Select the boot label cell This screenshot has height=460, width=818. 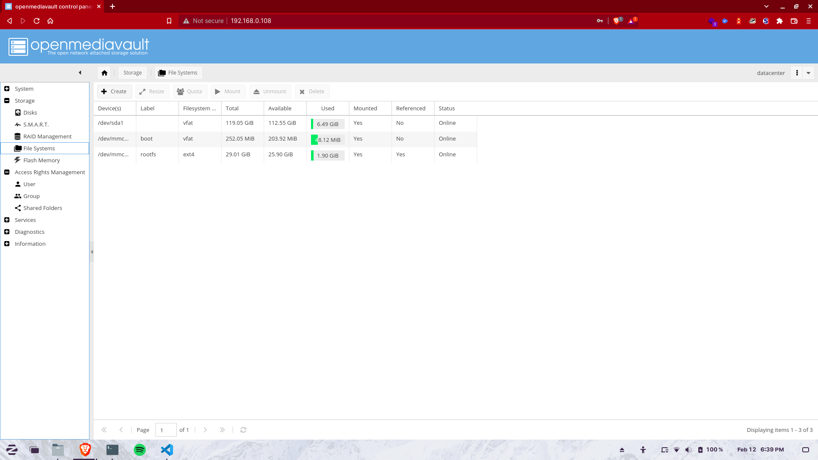pos(157,139)
